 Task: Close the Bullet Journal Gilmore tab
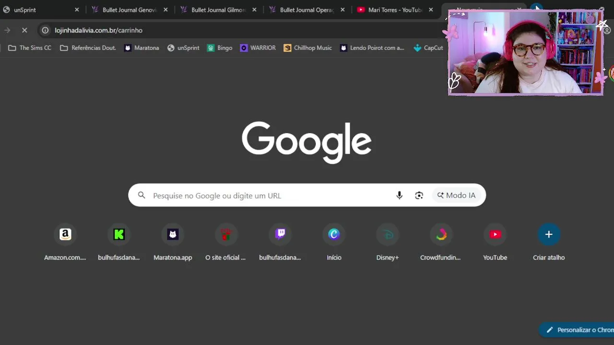tap(254, 10)
